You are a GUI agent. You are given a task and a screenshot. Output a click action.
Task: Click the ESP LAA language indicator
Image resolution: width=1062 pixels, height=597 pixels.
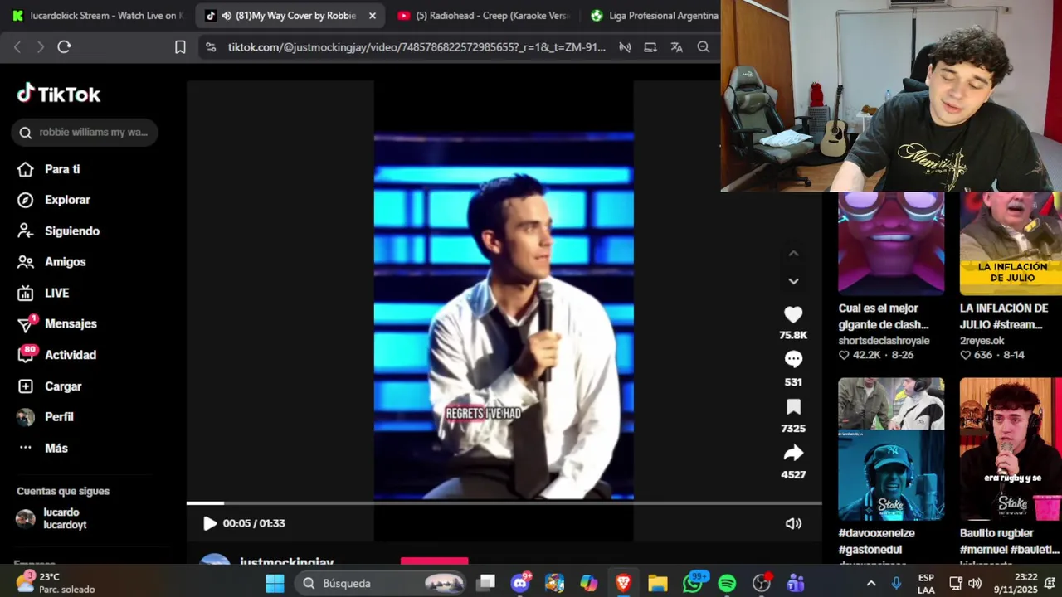point(926,584)
